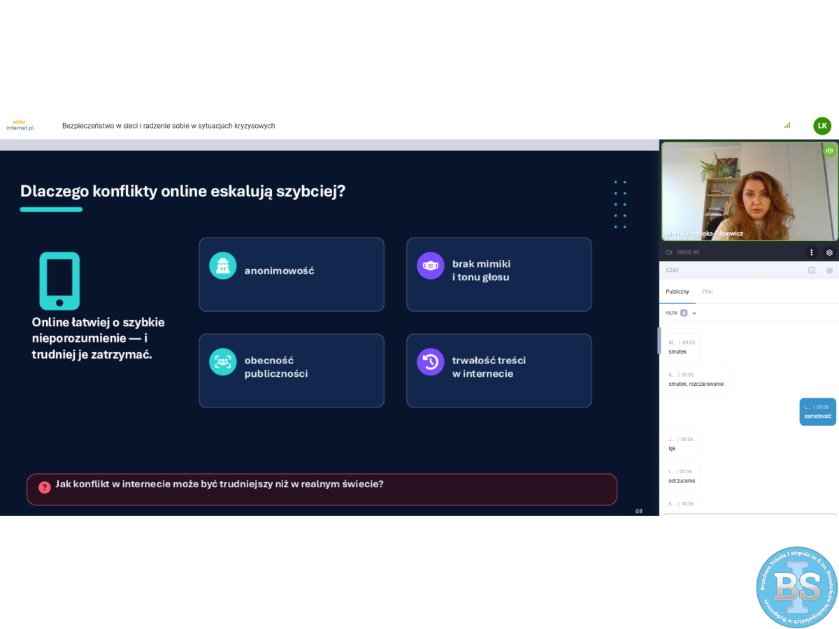Click the chat message input field

[x=749, y=515]
